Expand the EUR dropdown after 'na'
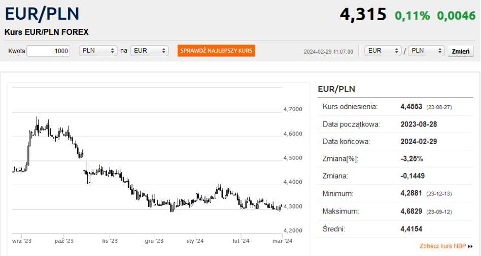The image size is (481, 256). [x=149, y=51]
